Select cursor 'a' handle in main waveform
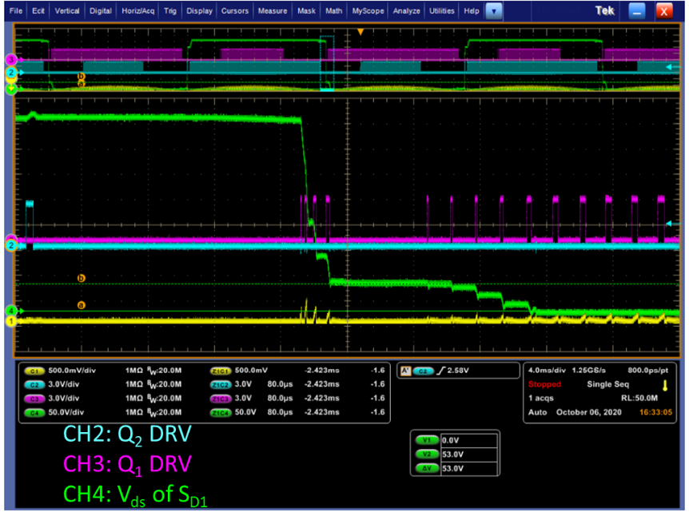 point(81,304)
